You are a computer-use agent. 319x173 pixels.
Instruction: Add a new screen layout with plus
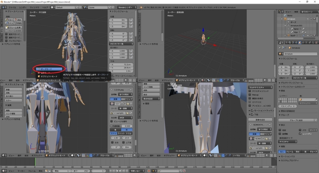[77, 7]
